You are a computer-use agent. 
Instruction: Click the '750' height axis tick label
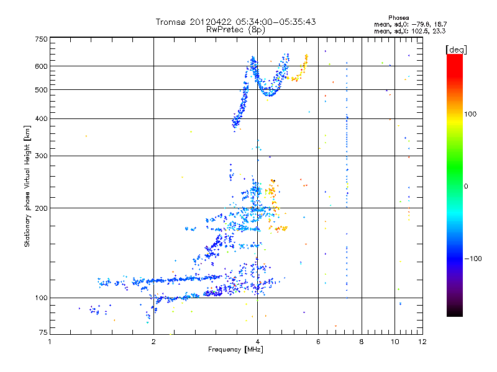(42, 39)
